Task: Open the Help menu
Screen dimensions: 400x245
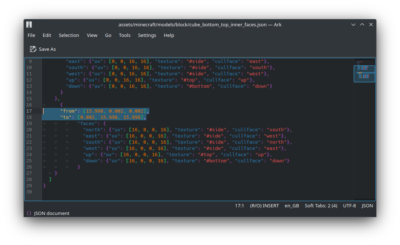Action: [x=169, y=35]
